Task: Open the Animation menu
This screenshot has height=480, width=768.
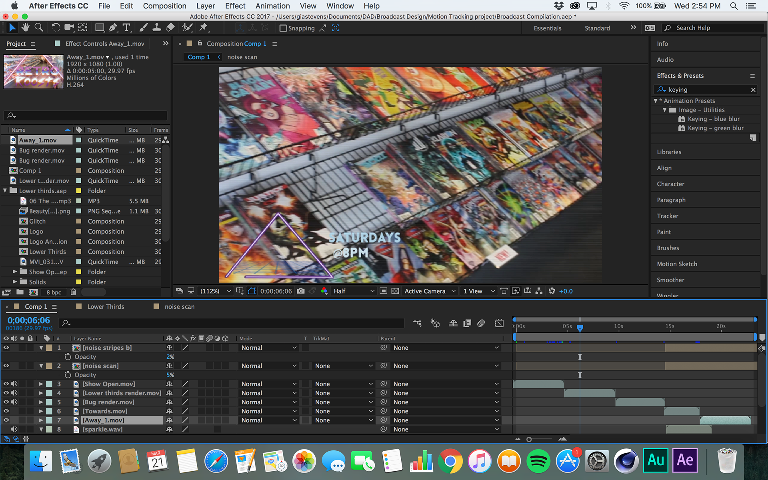Action: click(272, 6)
